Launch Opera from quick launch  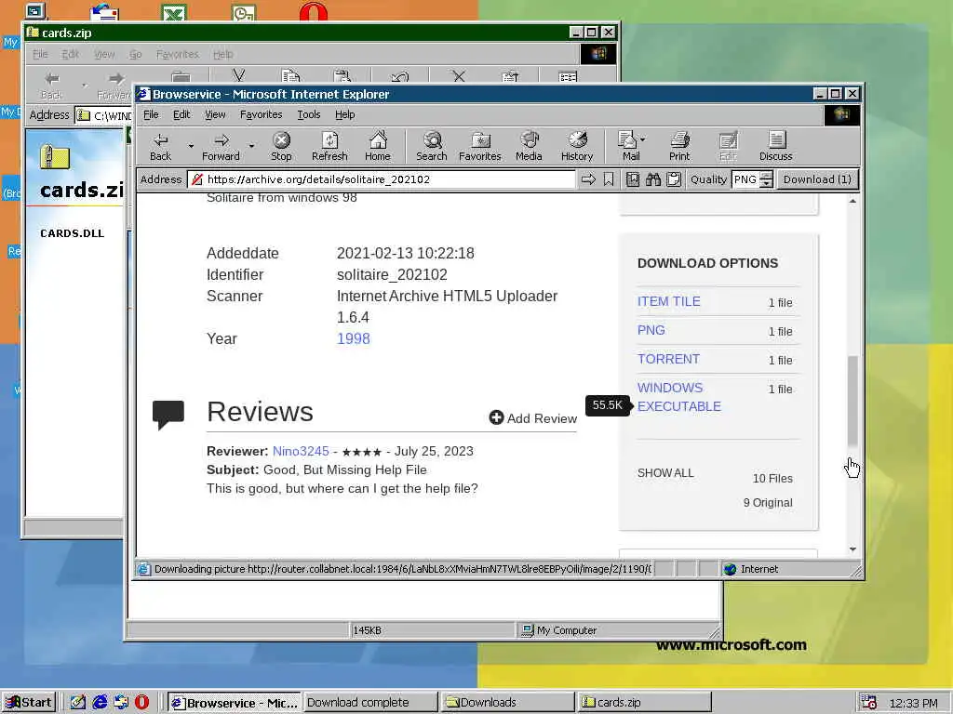(x=141, y=702)
